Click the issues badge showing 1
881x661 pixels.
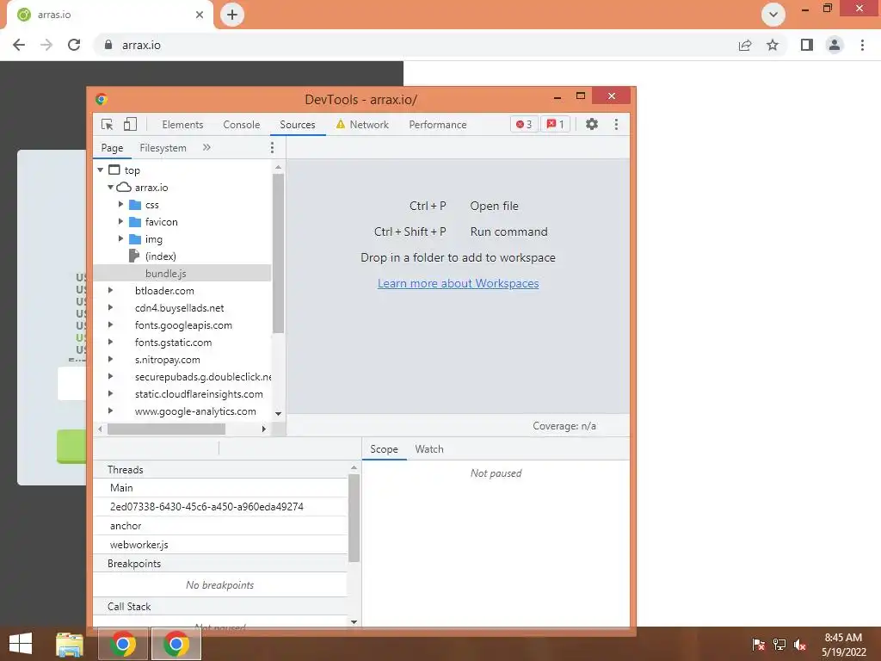(555, 124)
